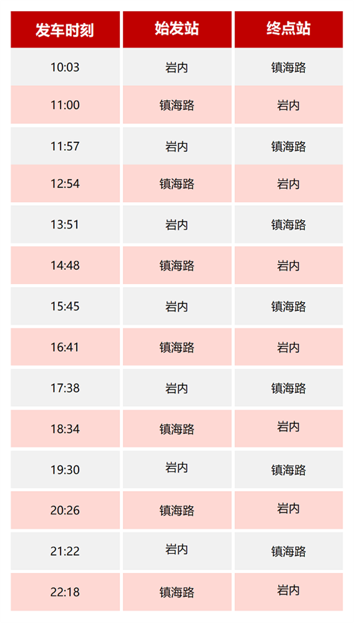This screenshot has height=623, width=354.
Task: Click the 22:18 last departure time
Action: pyautogui.click(x=65, y=592)
